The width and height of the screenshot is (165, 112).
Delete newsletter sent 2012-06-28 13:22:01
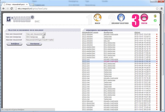[157, 74]
